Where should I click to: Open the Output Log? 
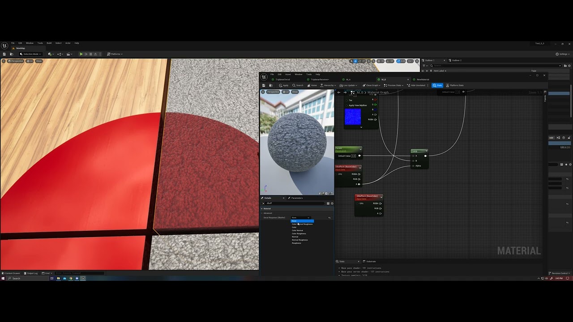[31, 273]
